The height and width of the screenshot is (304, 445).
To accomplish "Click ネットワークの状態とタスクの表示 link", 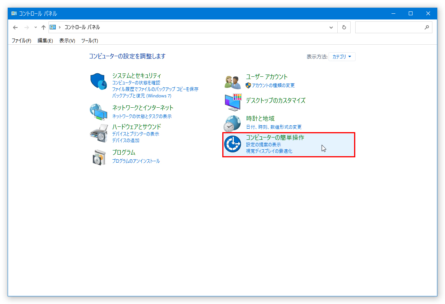I will coord(142,116).
